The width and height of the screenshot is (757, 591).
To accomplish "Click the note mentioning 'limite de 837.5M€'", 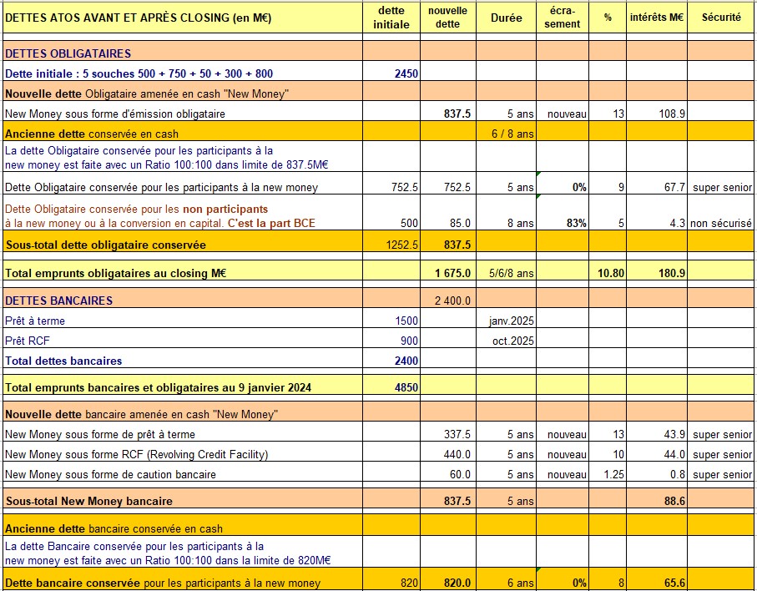I will tap(167, 158).
